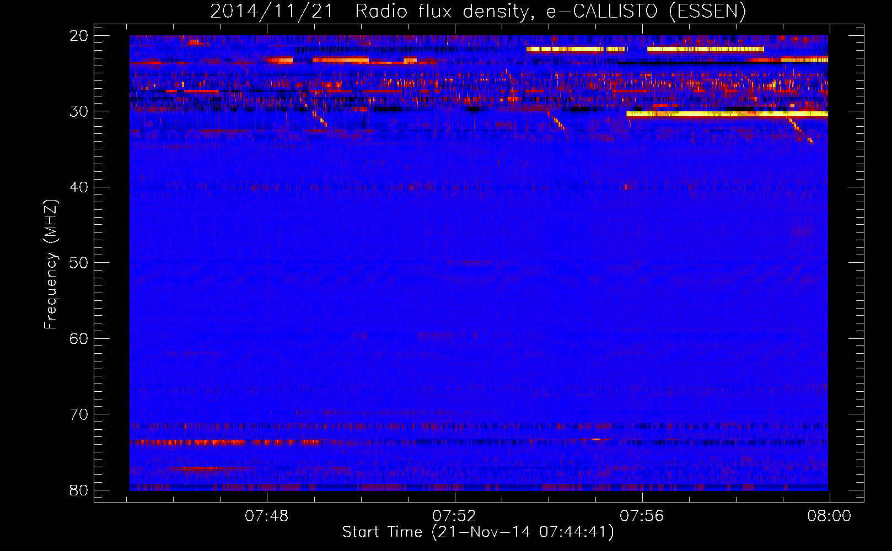
Task: Click the plot title '2014/11/21 Radio flux density, e-CALLISTO (ESSEN)'
Action: (x=478, y=12)
